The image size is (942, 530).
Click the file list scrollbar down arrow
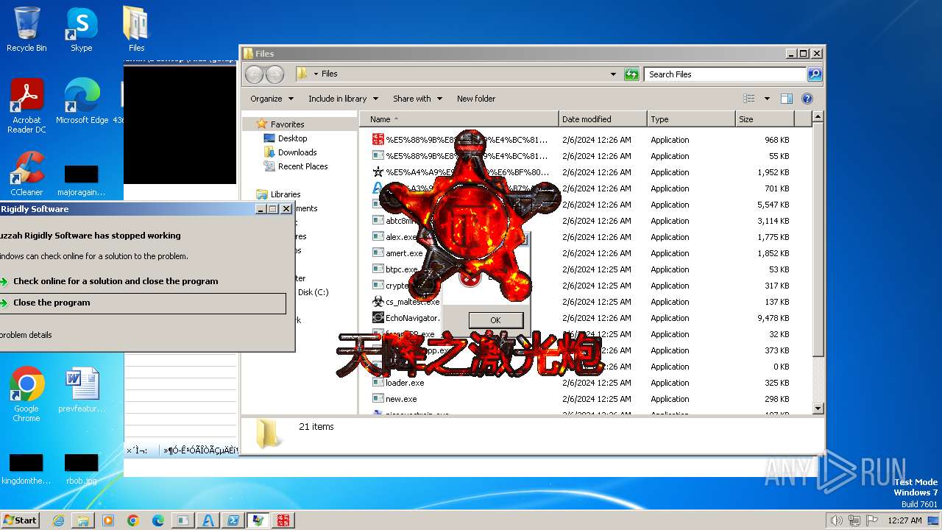(818, 408)
